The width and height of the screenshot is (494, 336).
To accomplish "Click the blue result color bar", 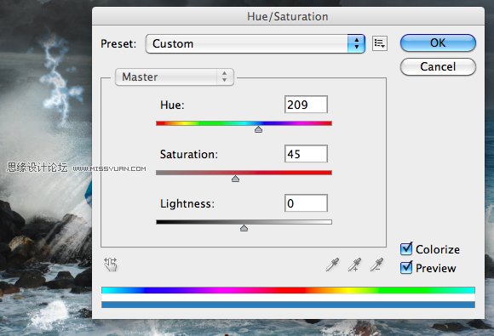I will [x=288, y=305].
